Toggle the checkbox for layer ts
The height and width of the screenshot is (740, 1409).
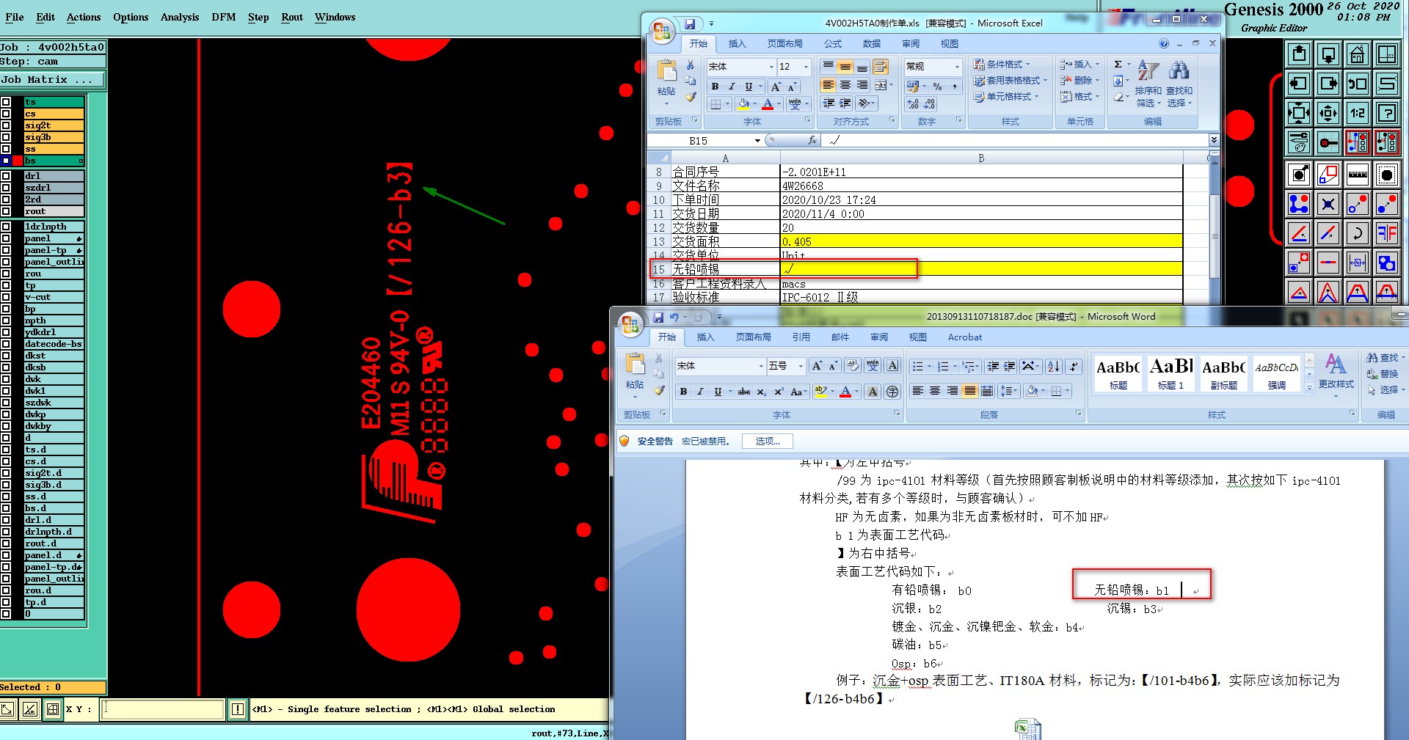click(6, 102)
